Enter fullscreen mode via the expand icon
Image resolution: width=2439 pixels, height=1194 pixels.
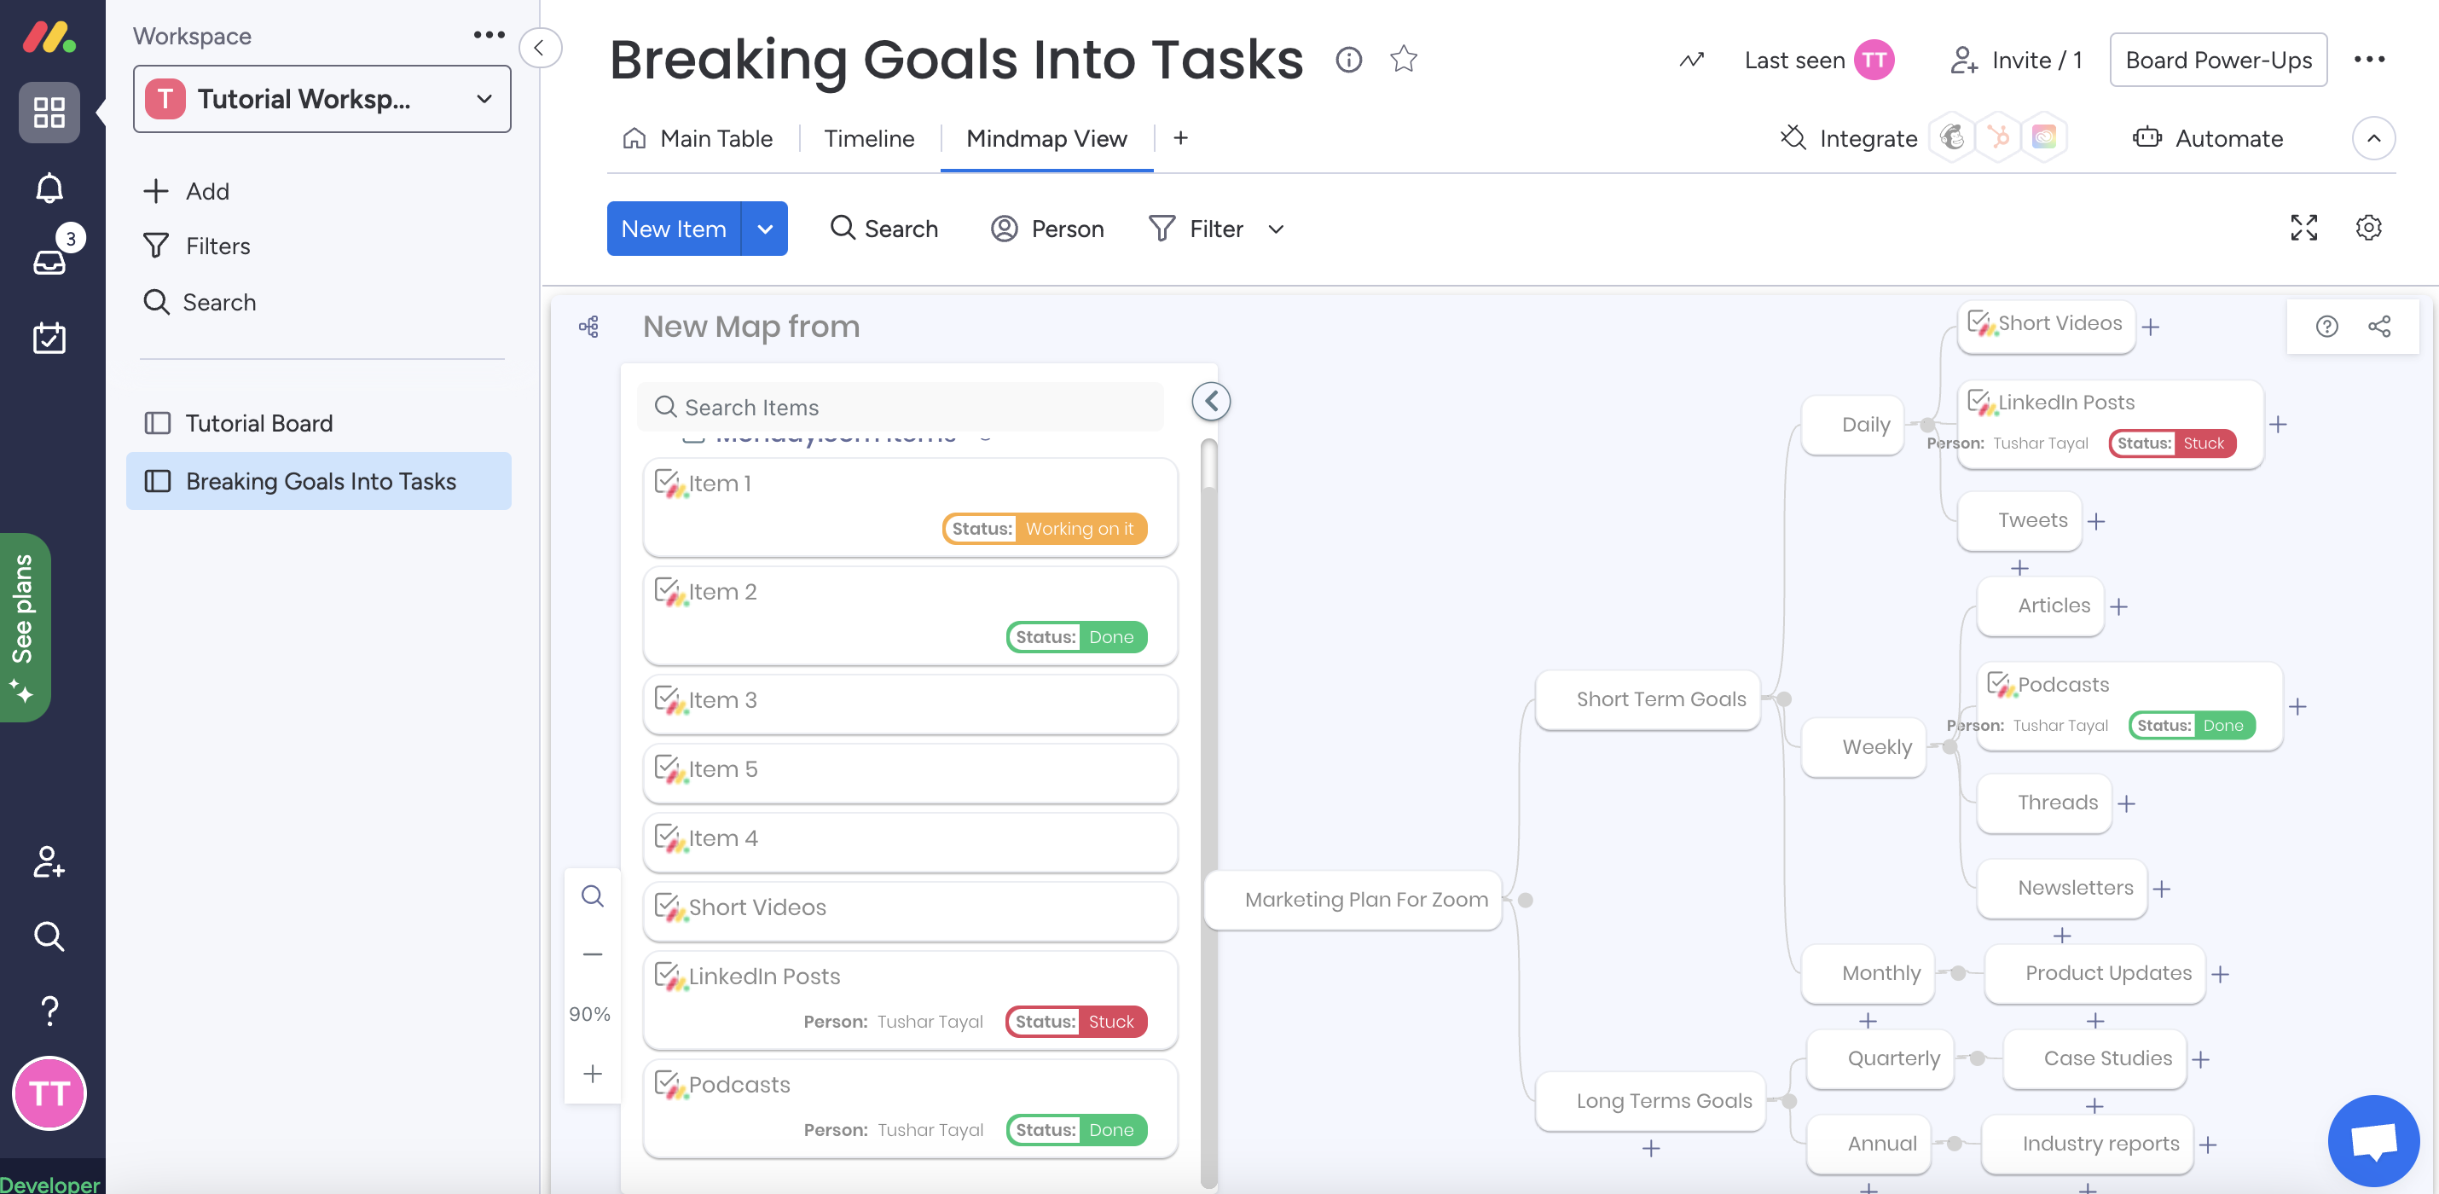click(x=2304, y=229)
